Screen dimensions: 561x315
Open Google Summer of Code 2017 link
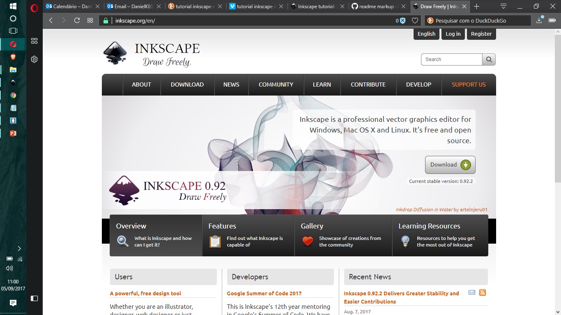tap(264, 293)
